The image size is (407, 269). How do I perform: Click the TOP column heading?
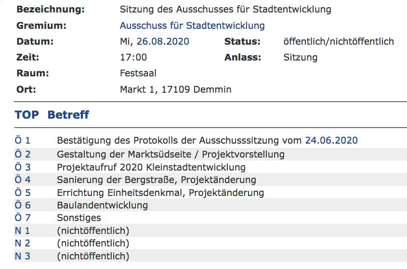[27, 115]
